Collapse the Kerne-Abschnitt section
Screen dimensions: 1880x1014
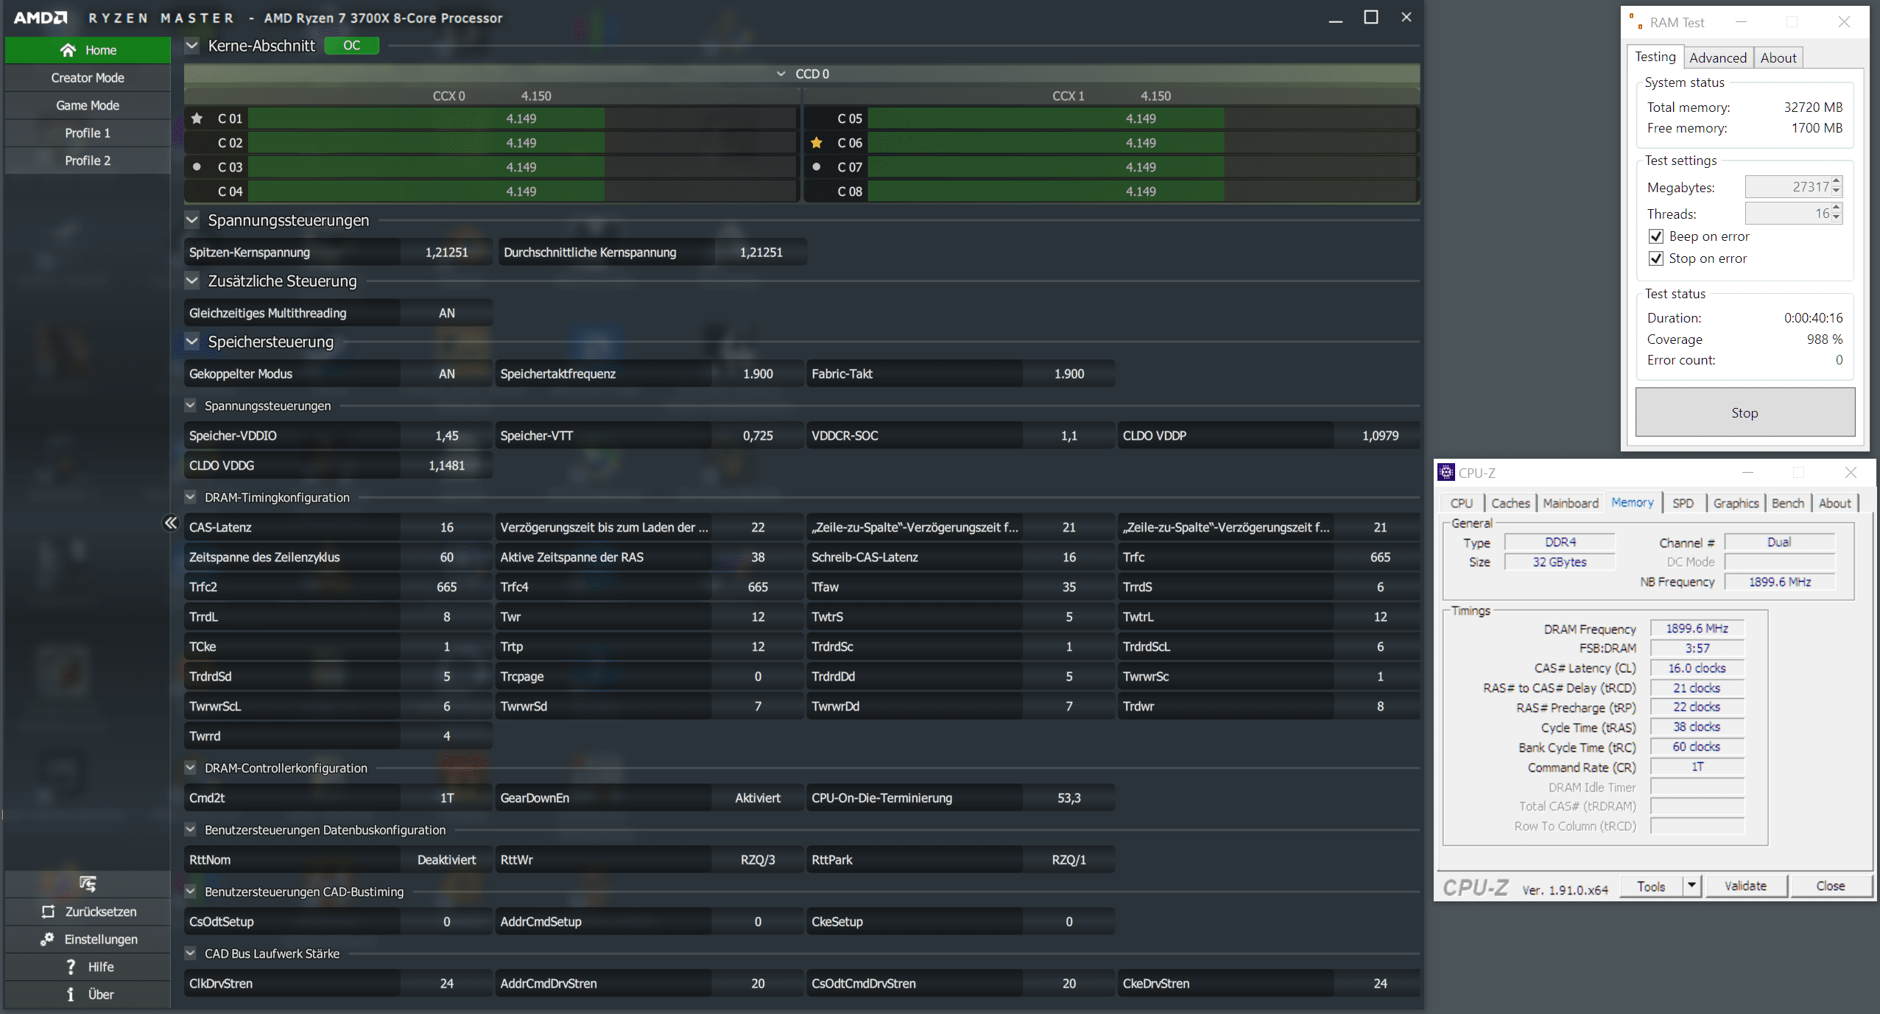click(192, 46)
